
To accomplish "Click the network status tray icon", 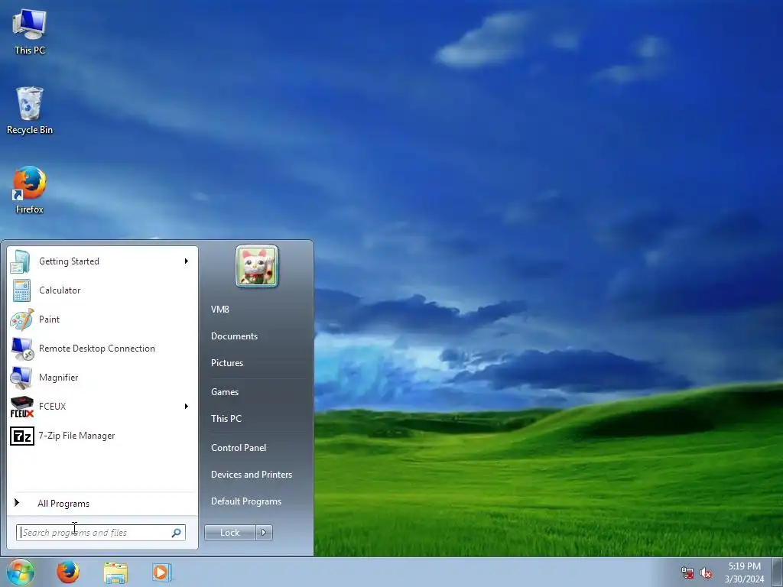I will tap(687, 572).
